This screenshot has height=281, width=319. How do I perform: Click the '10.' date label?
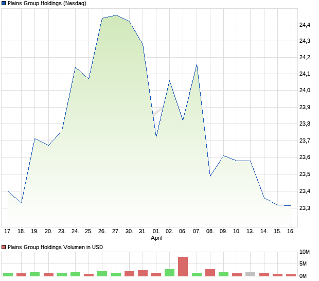point(237,232)
